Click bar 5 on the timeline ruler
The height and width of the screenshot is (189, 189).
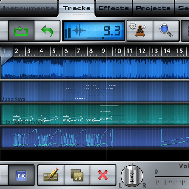(x=56, y=51)
